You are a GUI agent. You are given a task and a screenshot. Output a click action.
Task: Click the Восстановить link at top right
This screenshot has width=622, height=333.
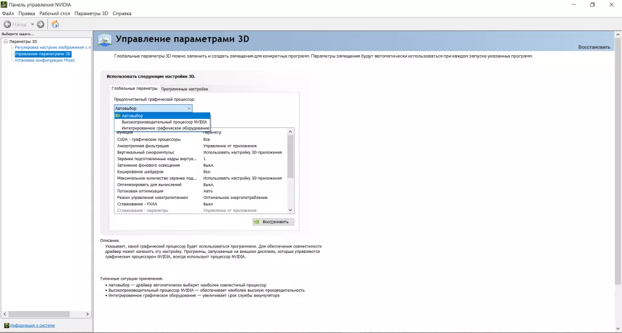click(594, 47)
